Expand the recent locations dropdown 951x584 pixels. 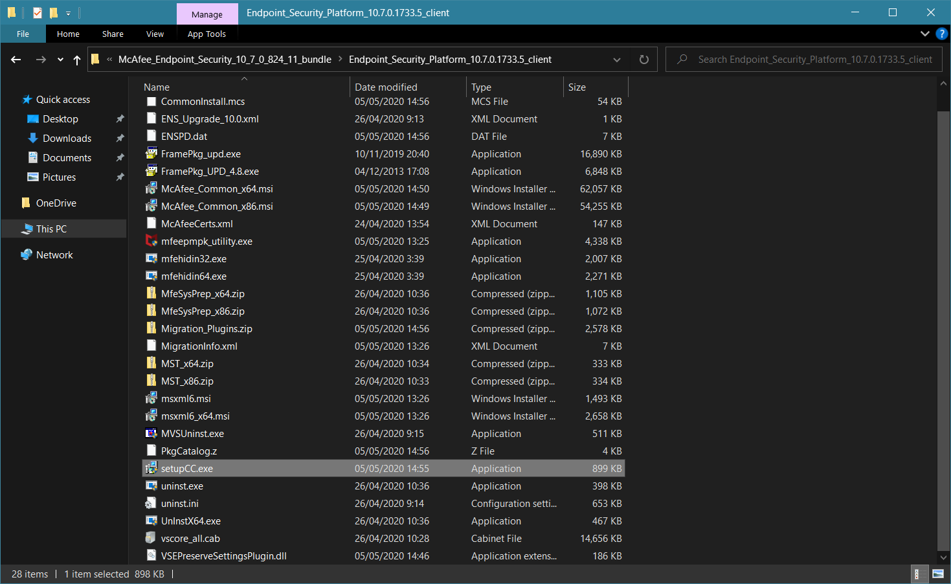(60, 60)
